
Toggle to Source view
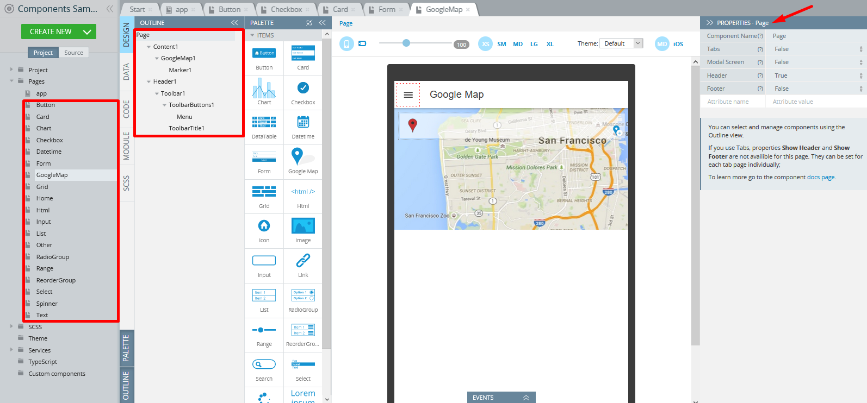click(x=74, y=53)
